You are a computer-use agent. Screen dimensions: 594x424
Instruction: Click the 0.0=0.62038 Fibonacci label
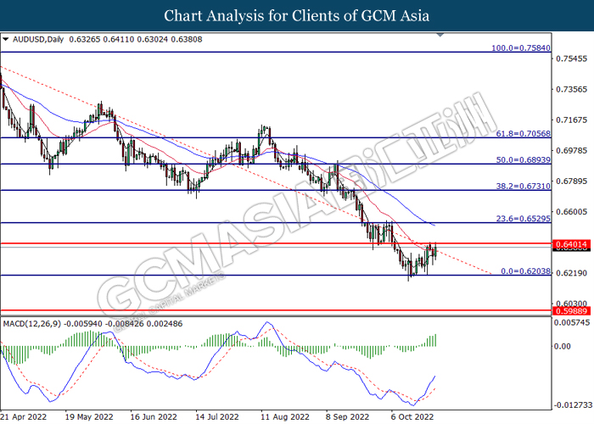(526, 271)
